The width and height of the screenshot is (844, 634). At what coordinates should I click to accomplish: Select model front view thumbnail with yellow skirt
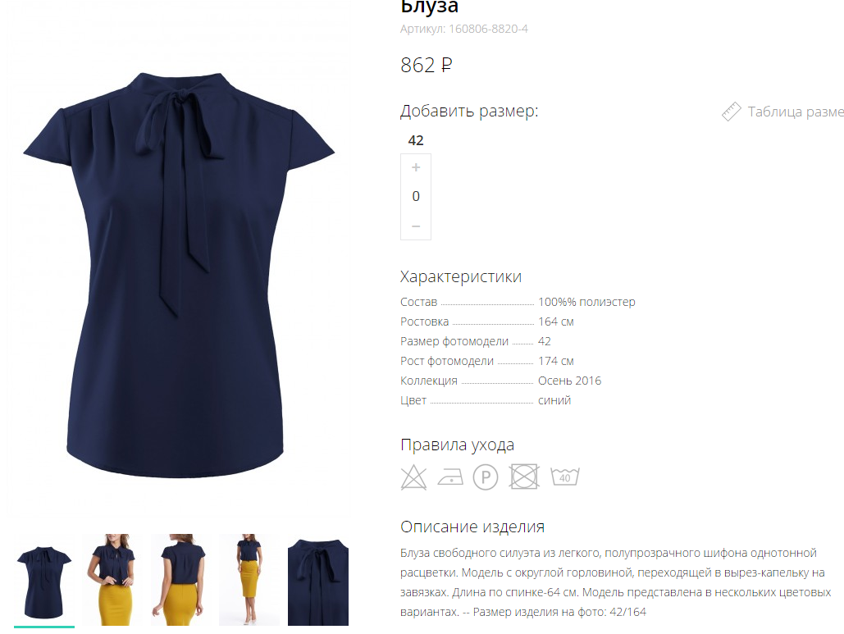(112, 580)
